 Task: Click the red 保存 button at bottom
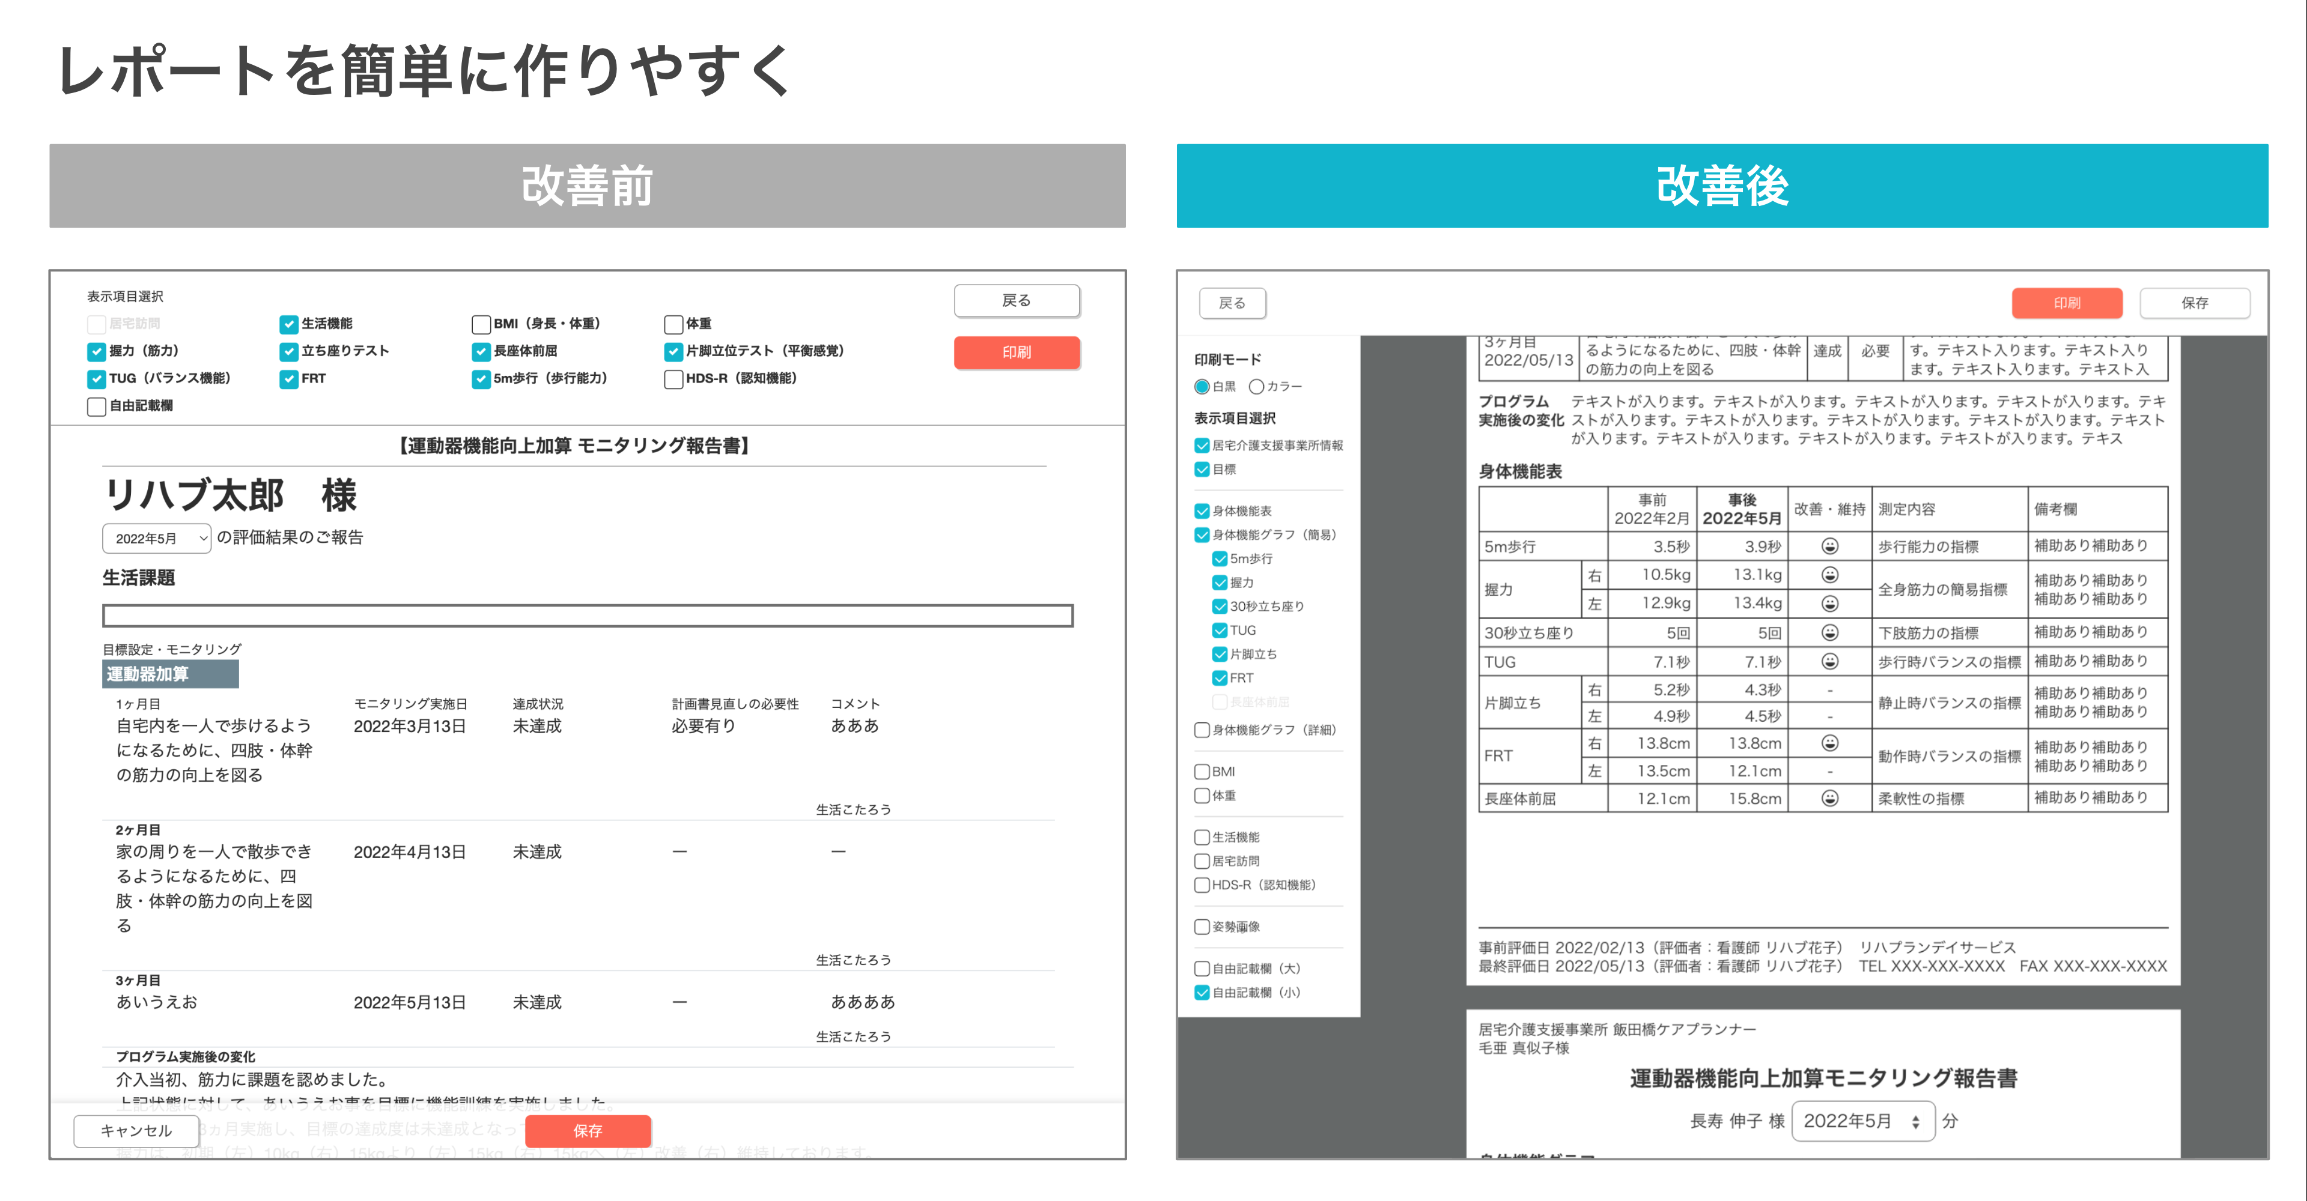pos(588,1130)
